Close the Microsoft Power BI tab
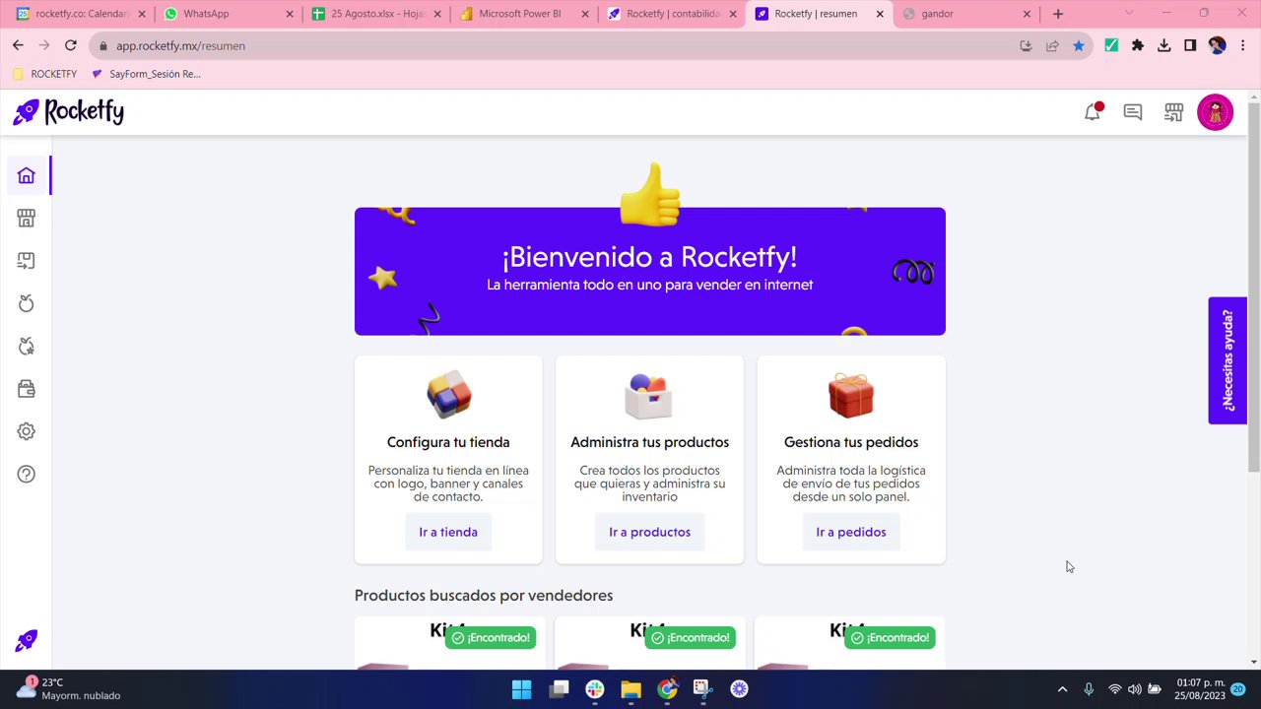Viewport: 1261px width, 709px height. [x=585, y=14]
